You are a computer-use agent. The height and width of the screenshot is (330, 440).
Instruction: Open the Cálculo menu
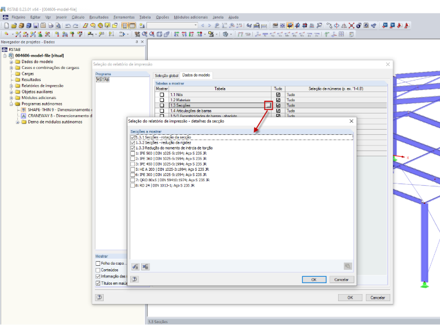(78, 17)
